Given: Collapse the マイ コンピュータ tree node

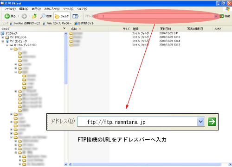Looking at the screenshot, I should pyautogui.click(x=3, y=41).
